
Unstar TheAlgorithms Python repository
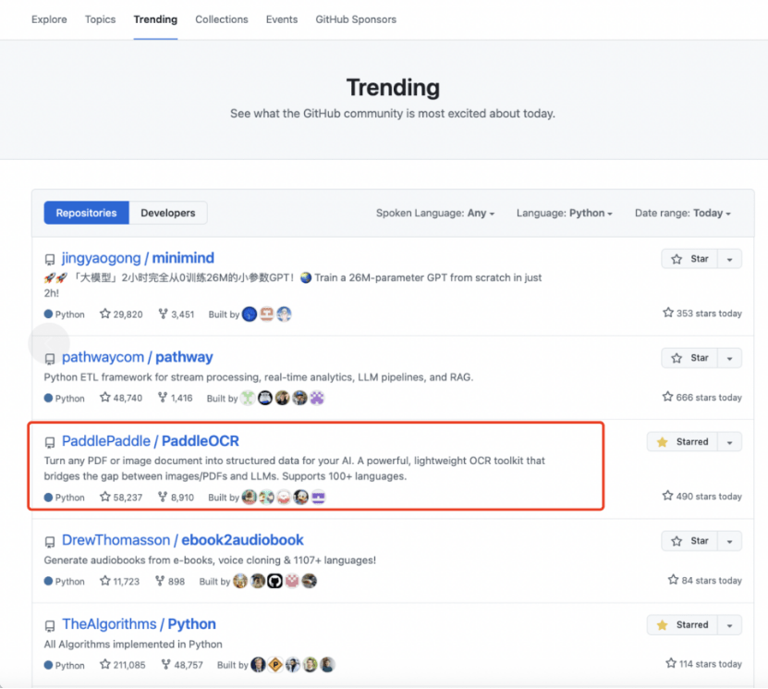[x=682, y=625]
